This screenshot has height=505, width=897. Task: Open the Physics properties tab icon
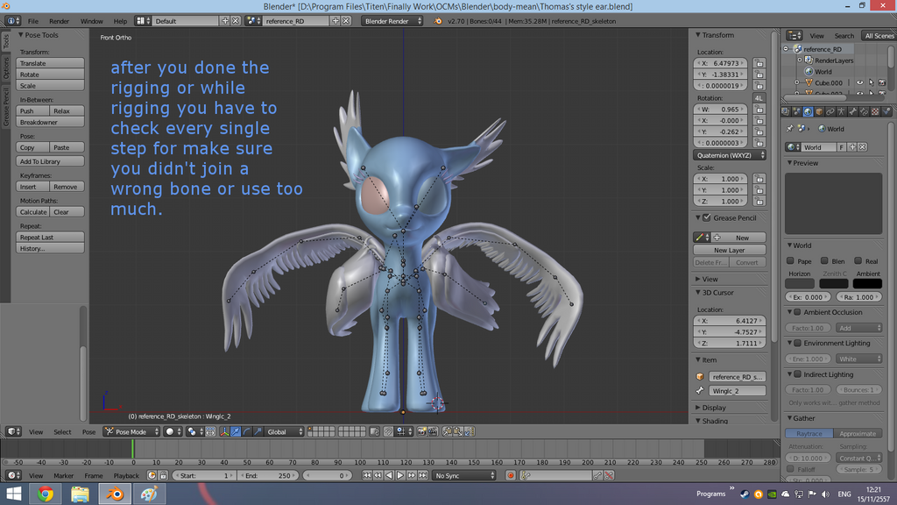886,111
